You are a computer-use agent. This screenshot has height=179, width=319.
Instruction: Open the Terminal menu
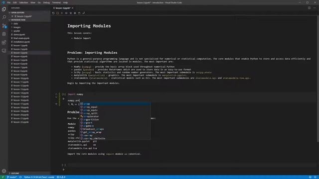(56, 2)
